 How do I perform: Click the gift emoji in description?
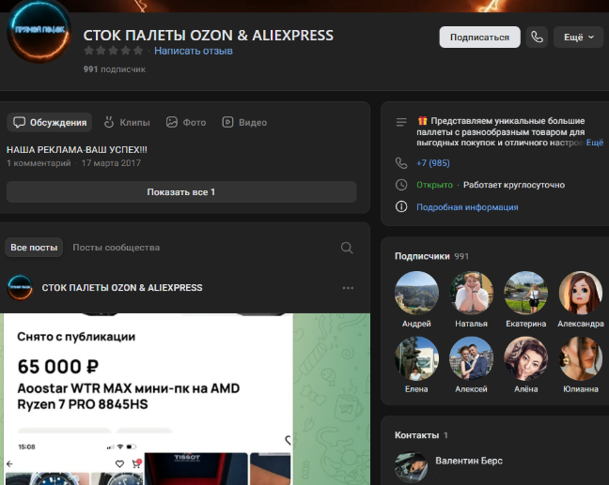[422, 121]
